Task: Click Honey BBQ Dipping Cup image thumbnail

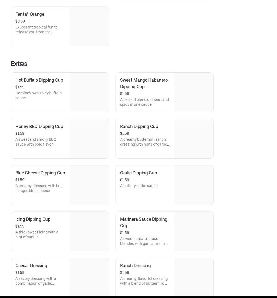Action: point(89,139)
